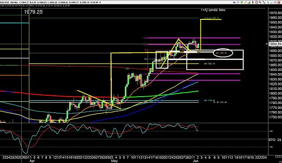282x163 pixels.
Task: Click the 1970.00 price axis label
Action: pyautogui.click(x=275, y=13)
